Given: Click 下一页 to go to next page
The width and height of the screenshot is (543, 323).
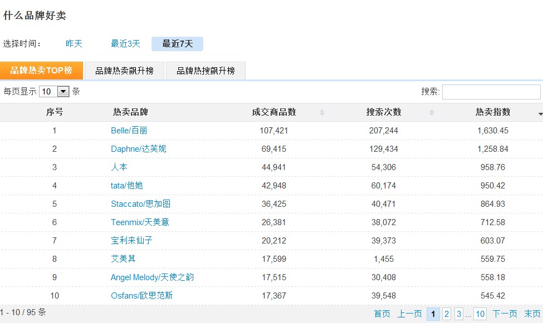Looking at the screenshot, I should [505, 314].
